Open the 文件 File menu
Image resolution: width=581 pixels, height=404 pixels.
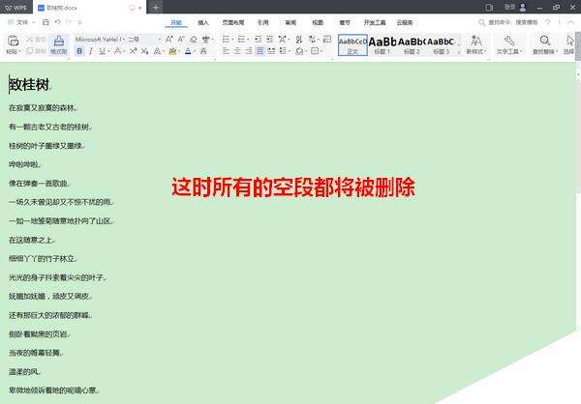point(20,22)
